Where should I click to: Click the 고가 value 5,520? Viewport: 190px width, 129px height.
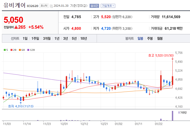106,17
